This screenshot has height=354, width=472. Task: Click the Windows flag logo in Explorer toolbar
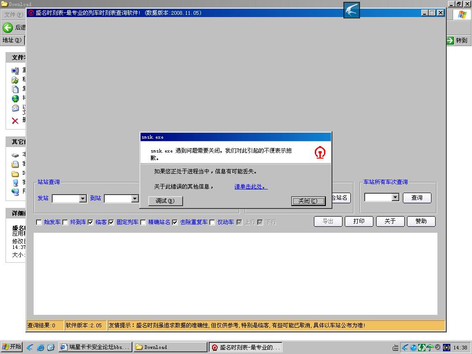pyautogui.click(x=462, y=14)
